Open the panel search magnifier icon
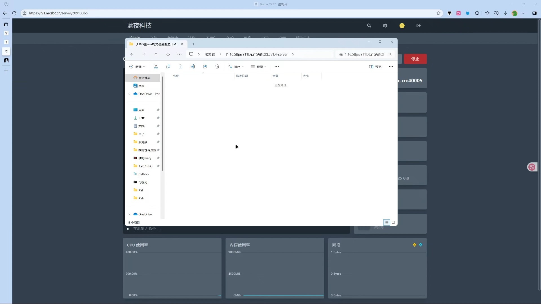The image size is (541, 304). [369, 26]
